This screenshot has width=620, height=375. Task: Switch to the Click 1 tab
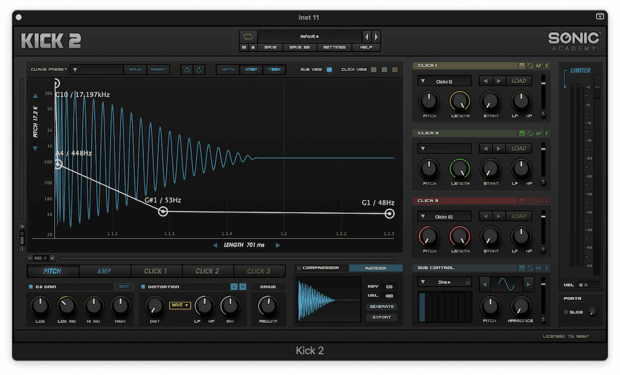(x=156, y=271)
